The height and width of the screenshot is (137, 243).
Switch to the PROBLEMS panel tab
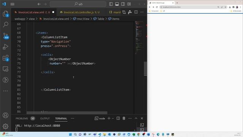coord(22,118)
